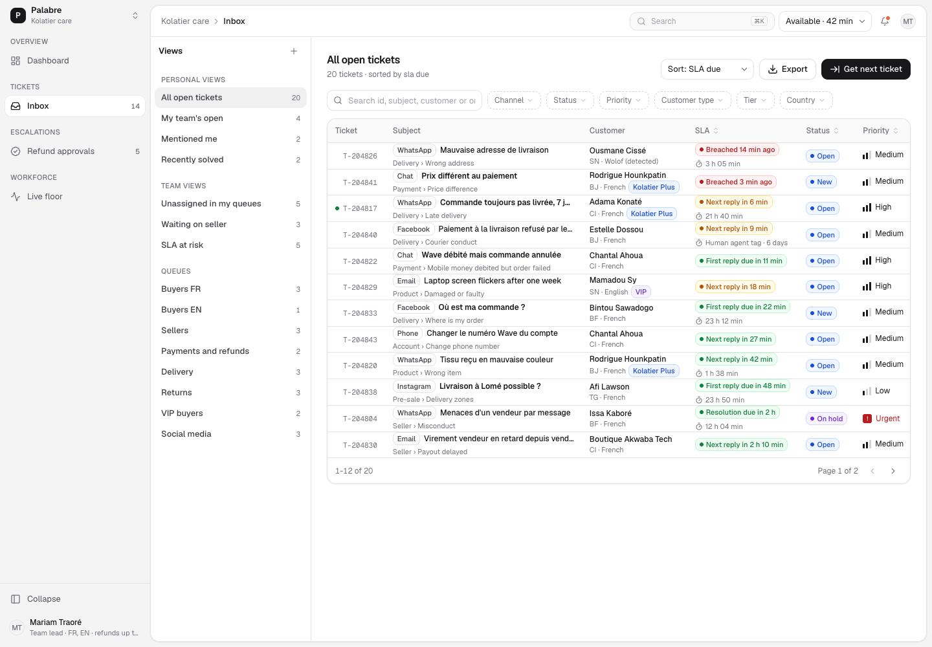This screenshot has width=932, height=647.
Task: Click the Kolatier care breadcrumb link
Action: [x=185, y=21]
